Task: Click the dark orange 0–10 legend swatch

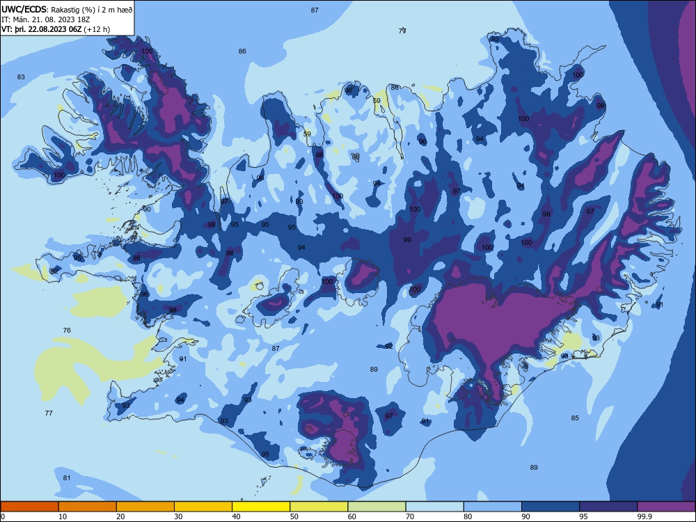Action: (x=29, y=507)
